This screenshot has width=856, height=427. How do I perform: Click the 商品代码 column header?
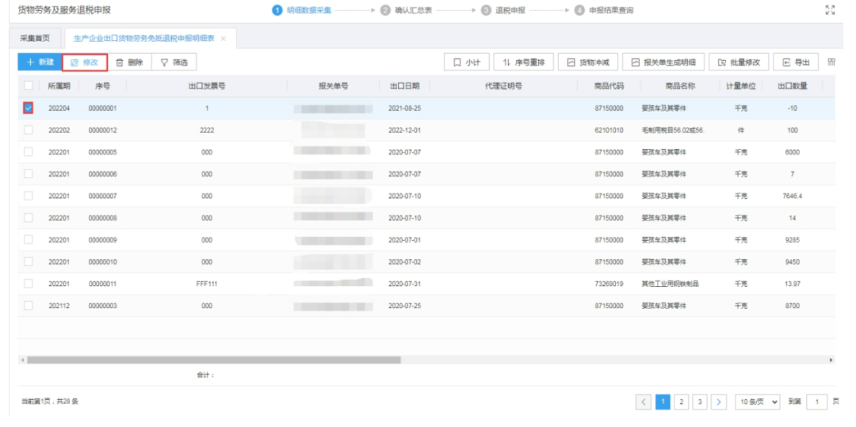pos(610,86)
